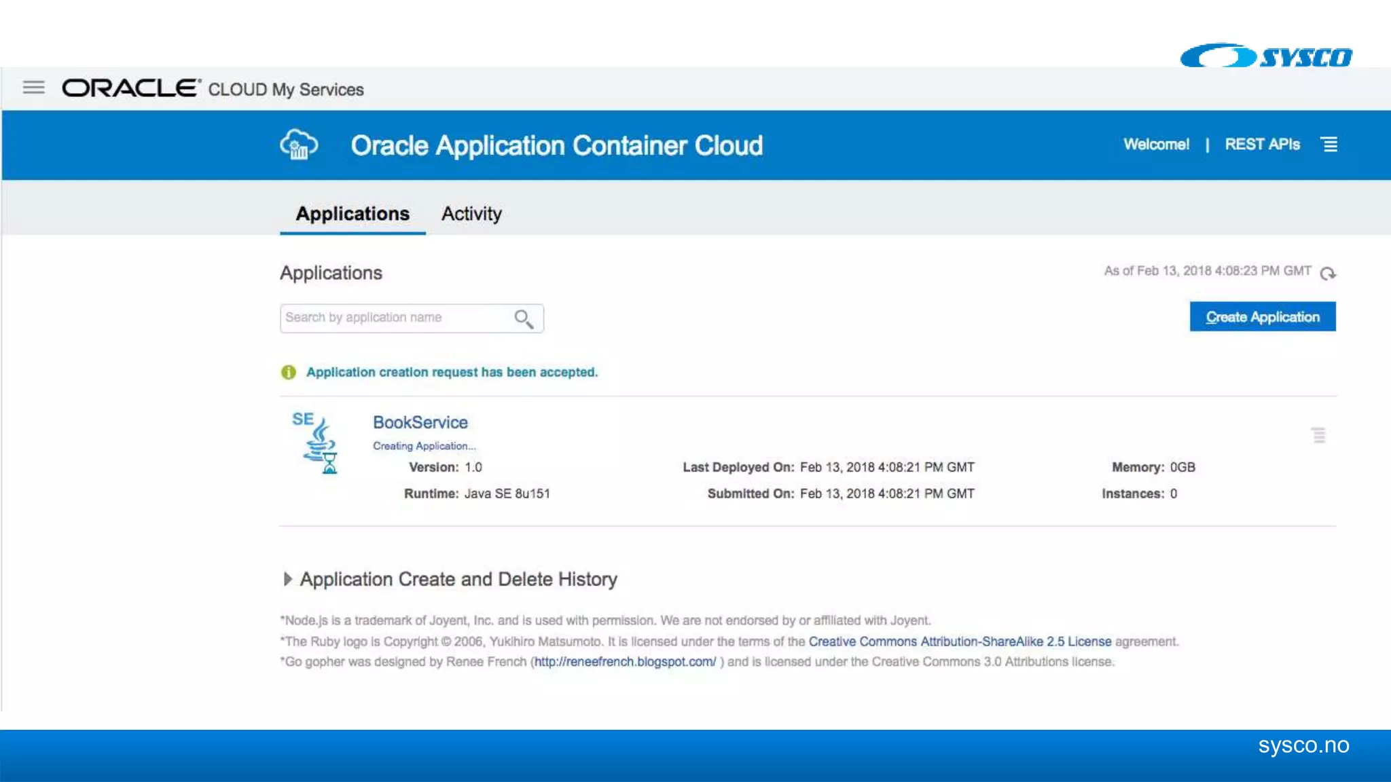Viewport: 1391px width, 782px height.
Task: Open the hamburger navigation menu
Action: [33, 88]
